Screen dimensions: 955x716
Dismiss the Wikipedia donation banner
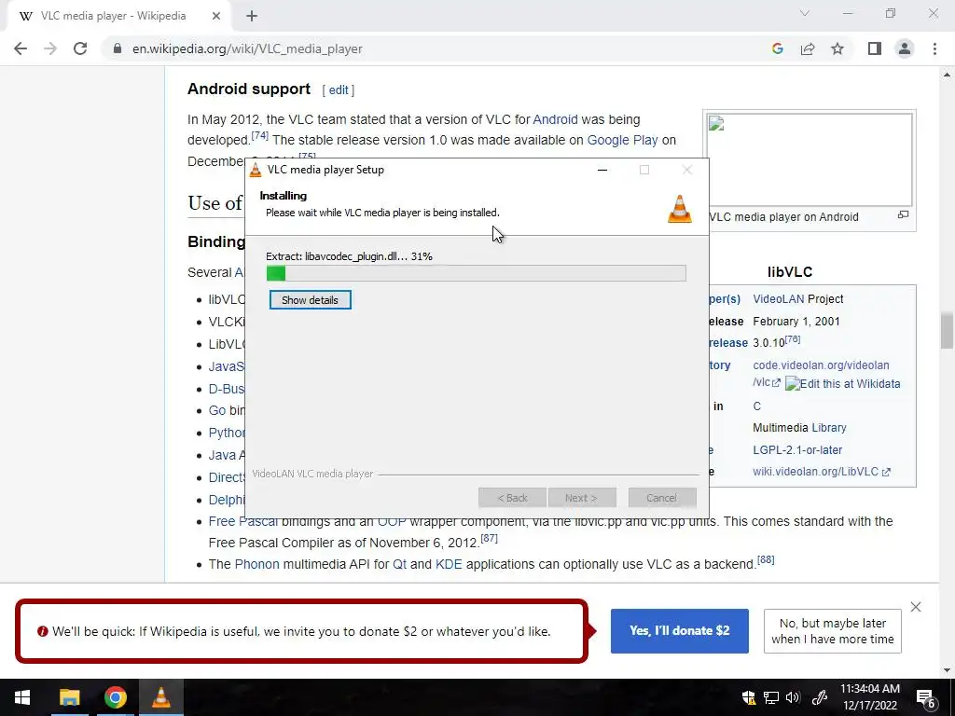pos(916,607)
